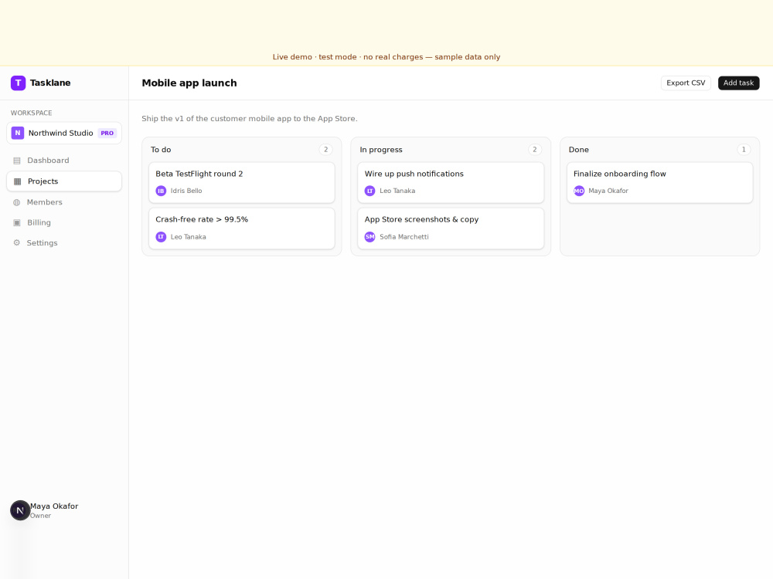773x579 pixels.
Task: Open the Northwind Studio workspace switcher
Action: [x=64, y=133]
